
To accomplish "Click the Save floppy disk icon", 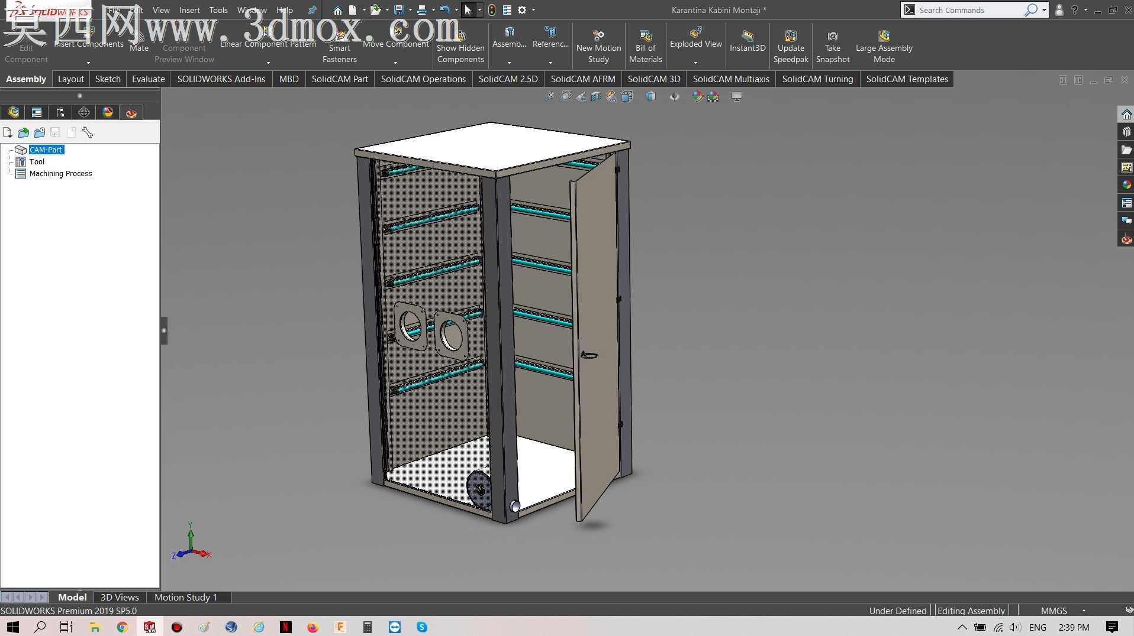I will pos(398,10).
